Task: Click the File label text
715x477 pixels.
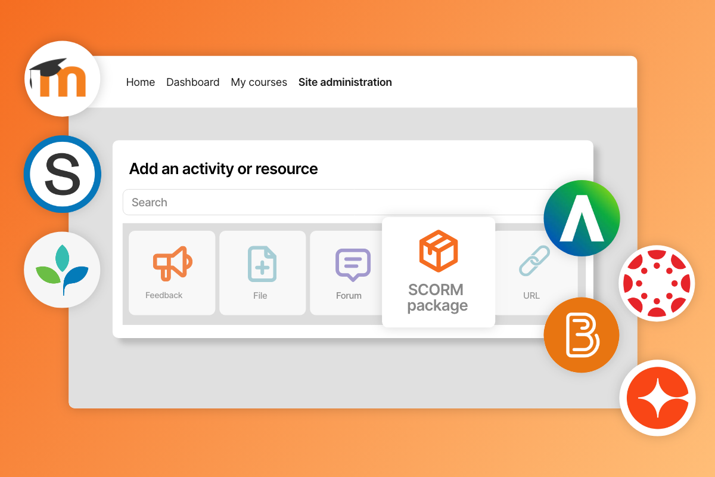Action: 260,295
